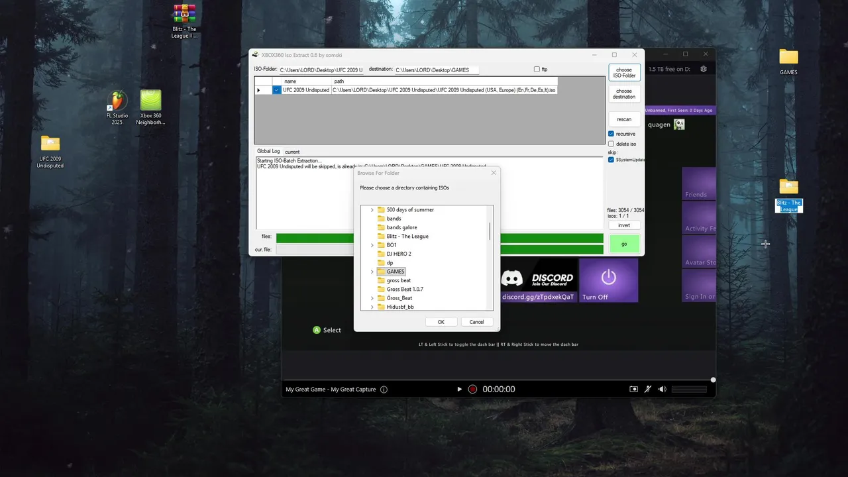848x477 pixels.
Task: Click the capture info icon next to My Great Capture
Action: coord(384,390)
